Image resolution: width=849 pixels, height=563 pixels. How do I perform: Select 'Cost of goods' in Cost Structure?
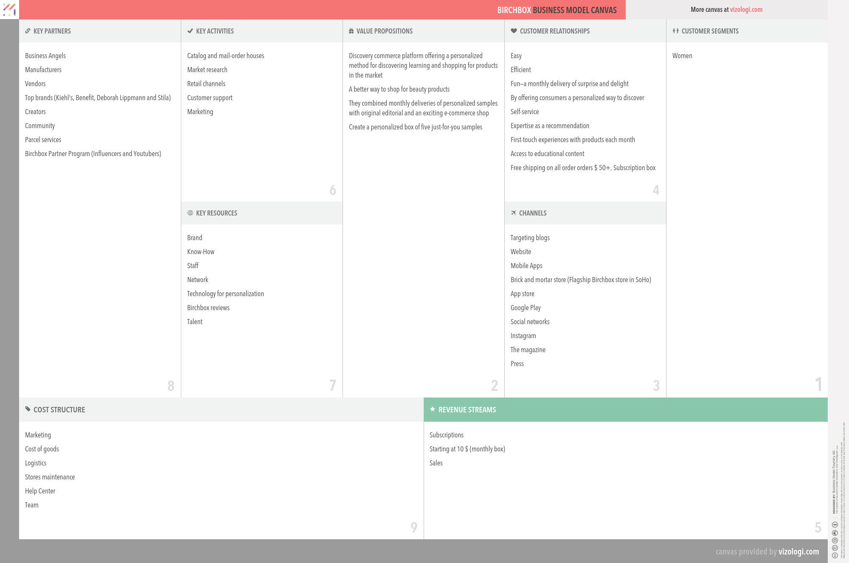tap(42, 449)
